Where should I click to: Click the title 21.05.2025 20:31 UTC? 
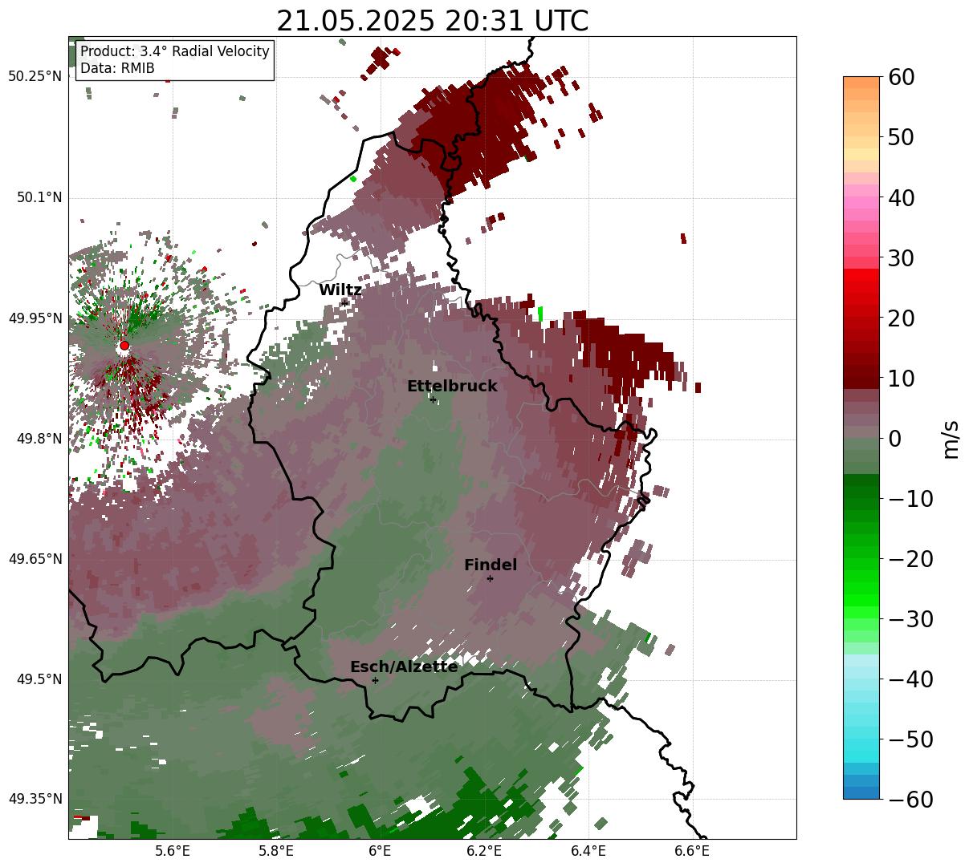[x=432, y=21]
